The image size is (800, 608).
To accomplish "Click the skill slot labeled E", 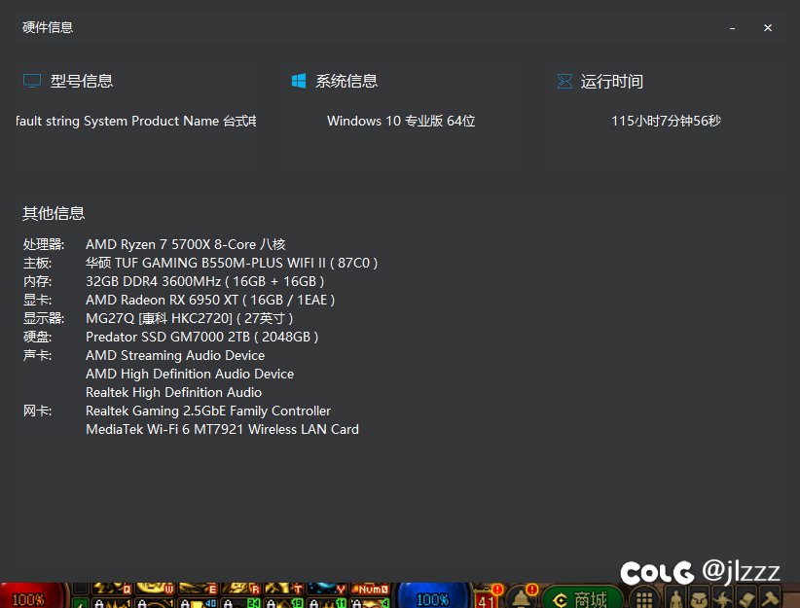I will (x=198, y=590).
